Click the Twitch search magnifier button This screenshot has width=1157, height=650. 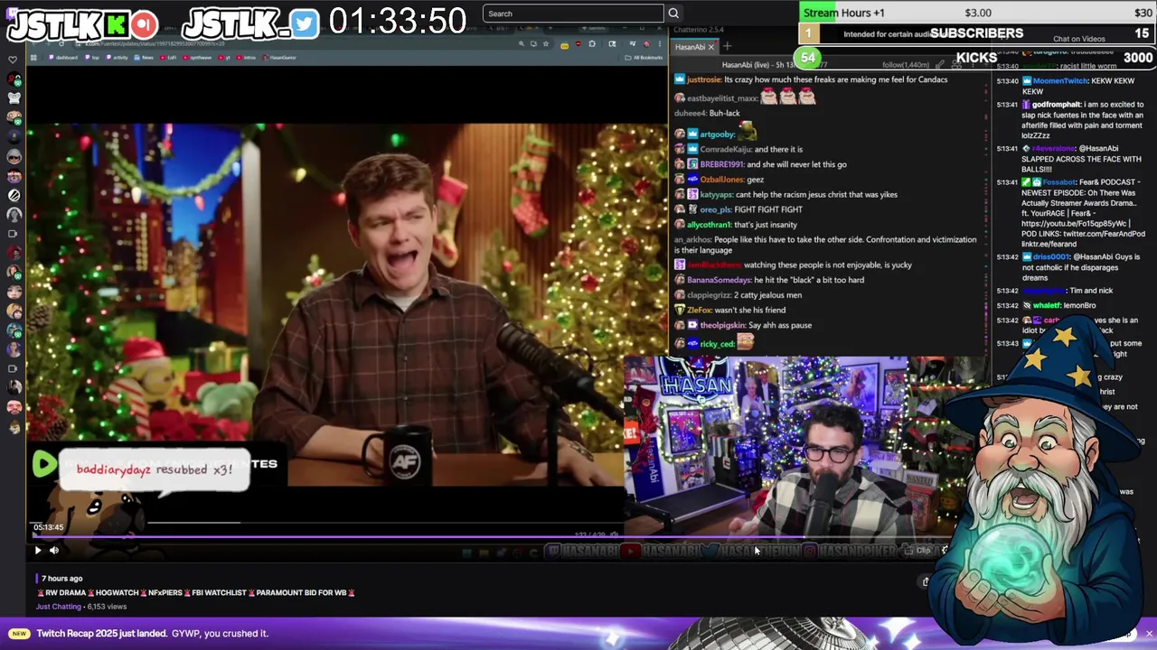[673, 14]
